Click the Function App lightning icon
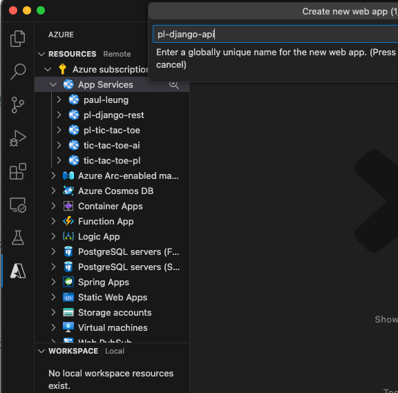The width and height of the screenshot is (398, 393). [x=68, y=221]
